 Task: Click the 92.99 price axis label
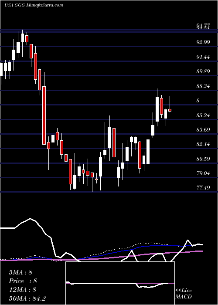coord(203,42)
